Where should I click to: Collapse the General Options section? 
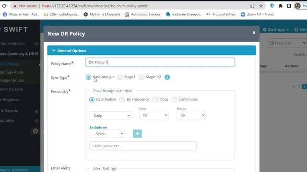(152, 51)
